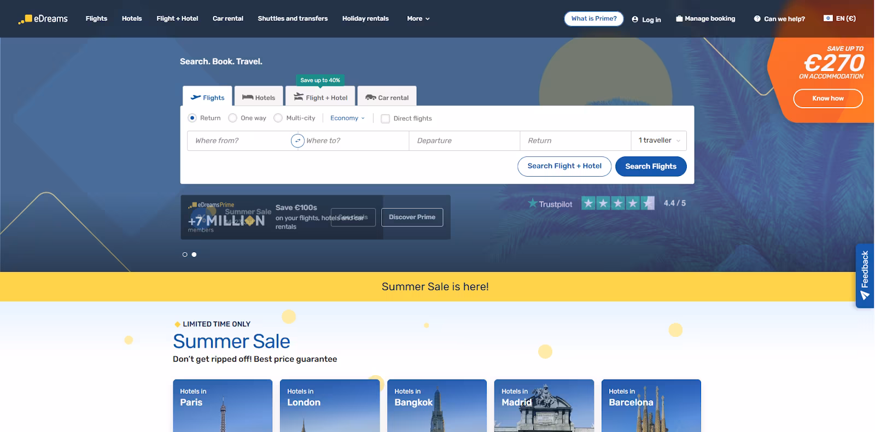Focus the Where to? field
The width and height of the screenshot is (875, 432).
[356, 141]
